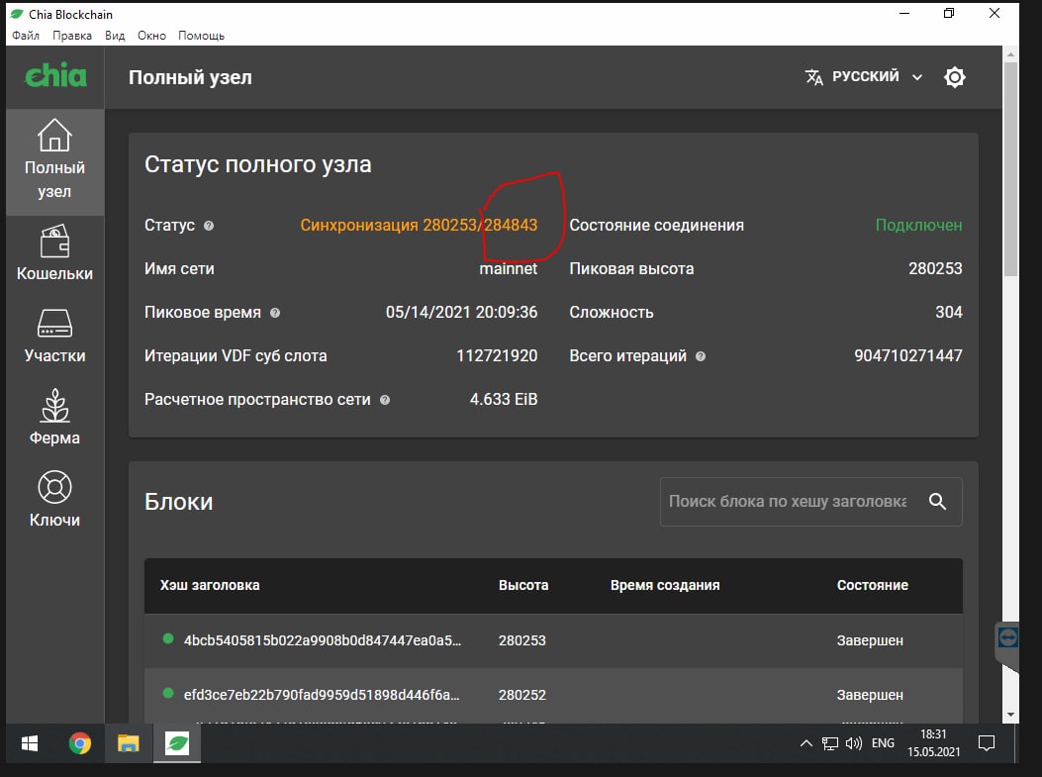The width and height of the screenshot is (1042, 777).
Task: Click the ENG input language indicator
Action: pos(883,743)
